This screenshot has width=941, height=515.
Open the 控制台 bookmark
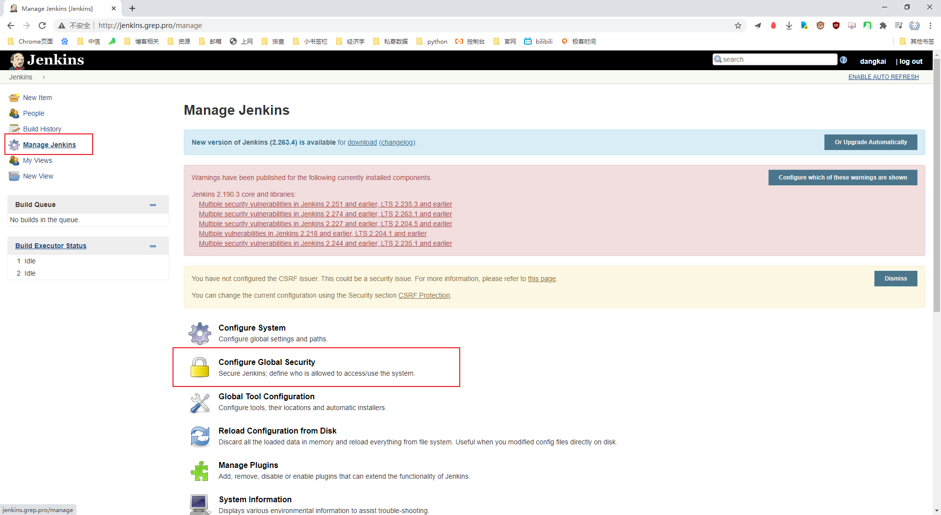pos(470,41)
